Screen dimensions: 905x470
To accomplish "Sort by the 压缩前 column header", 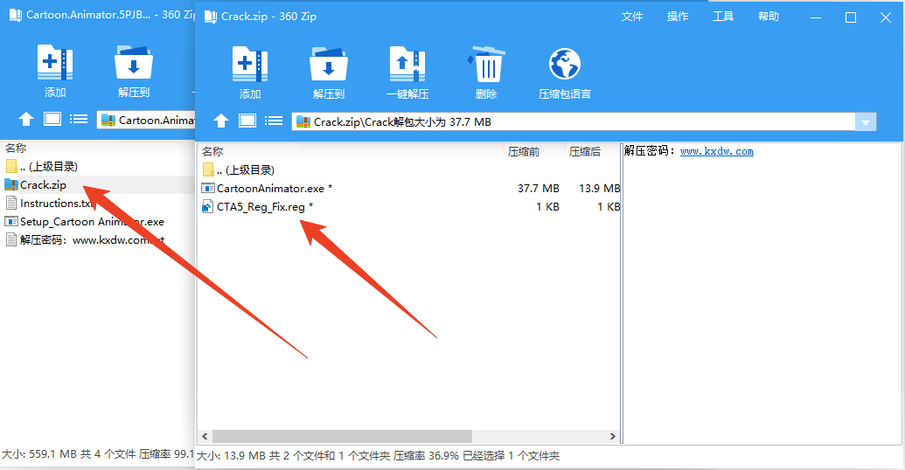I will (x=525, y=151).
